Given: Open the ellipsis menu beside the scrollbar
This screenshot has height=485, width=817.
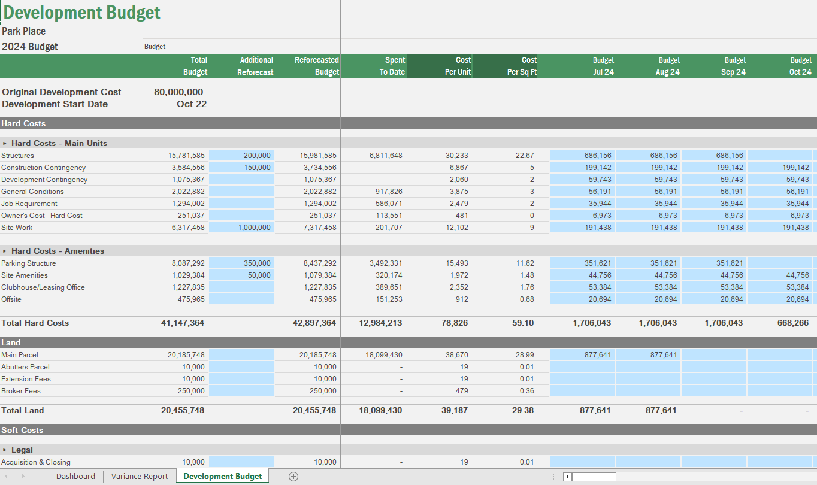Looking at the screenshot, I should (x=553, y=476).
